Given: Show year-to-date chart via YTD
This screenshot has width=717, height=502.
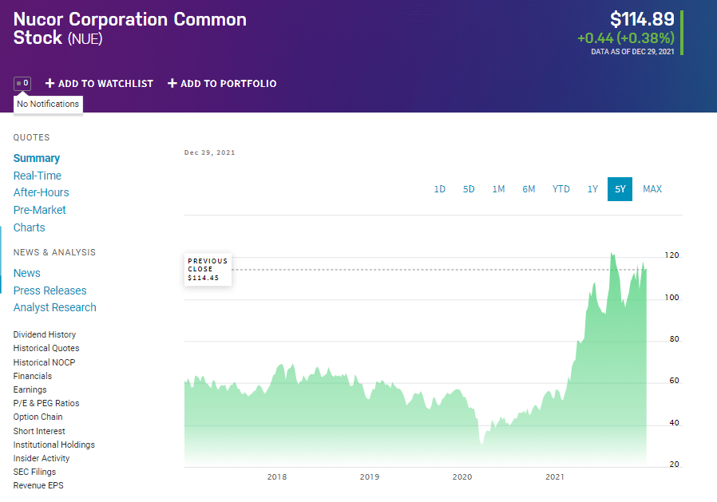Looking at the screenshot, I should pos(561,189).
